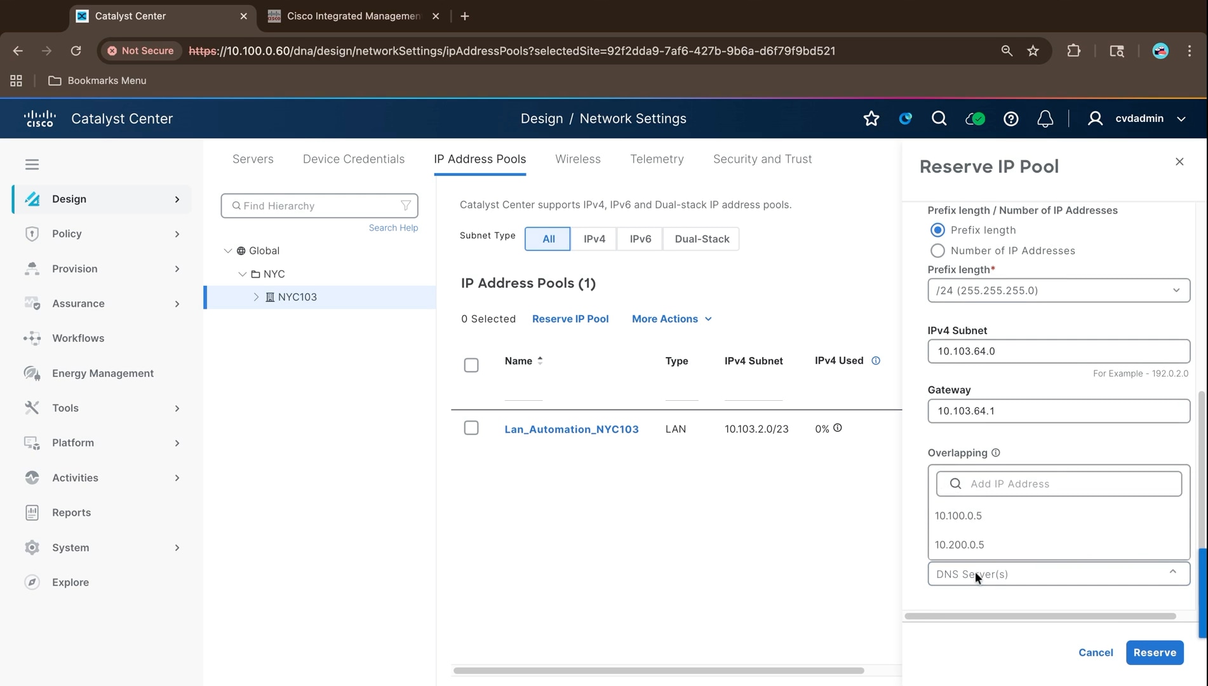Check the Lan_Automation_NYC103 row checkbox
Image resolution: width=1208 pixels, height=686 pixels.
(471, 428)
